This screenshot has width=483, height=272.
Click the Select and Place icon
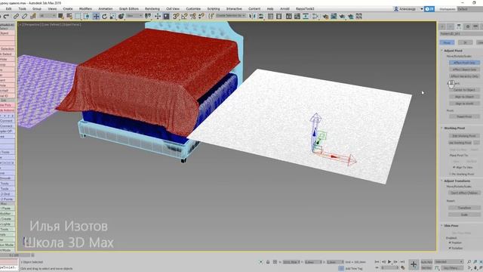(121, 16)
